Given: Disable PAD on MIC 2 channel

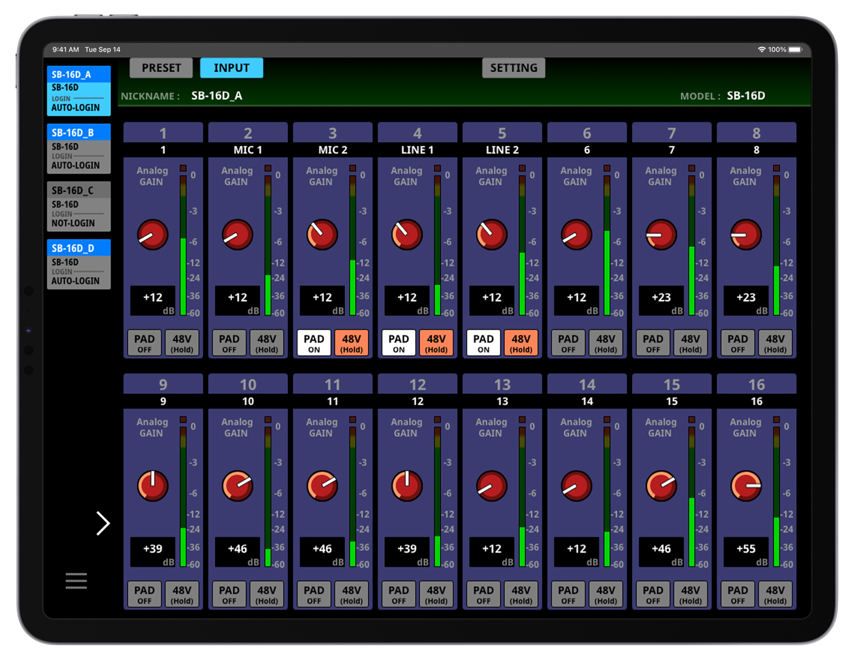Looking at the screenshot, I should [314, 343].
